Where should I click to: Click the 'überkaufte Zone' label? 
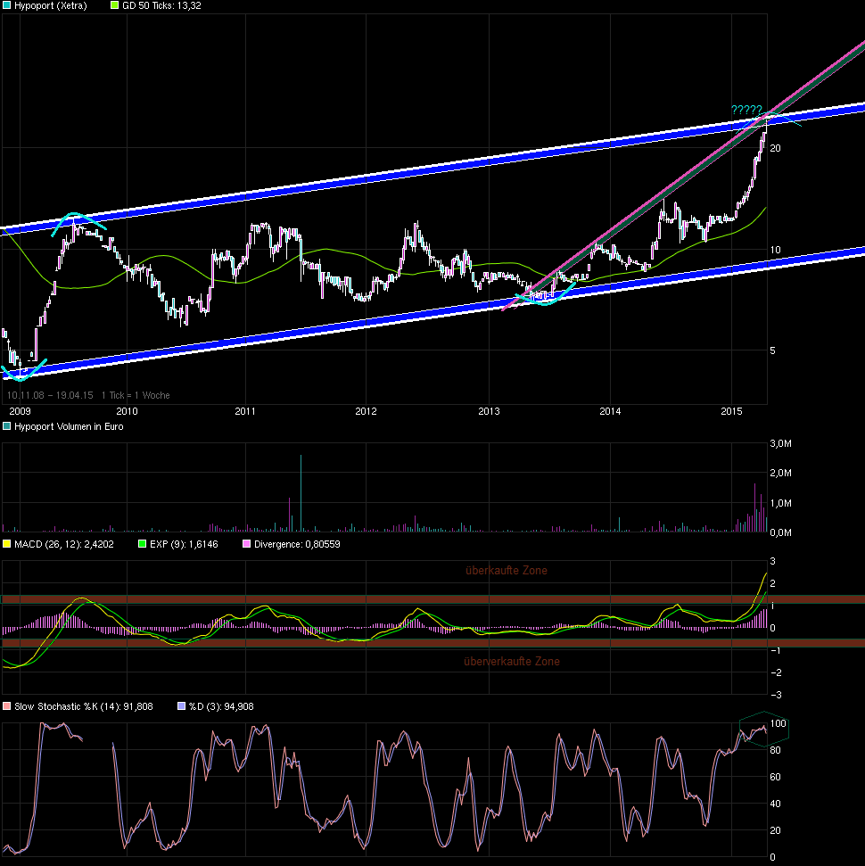507,571
